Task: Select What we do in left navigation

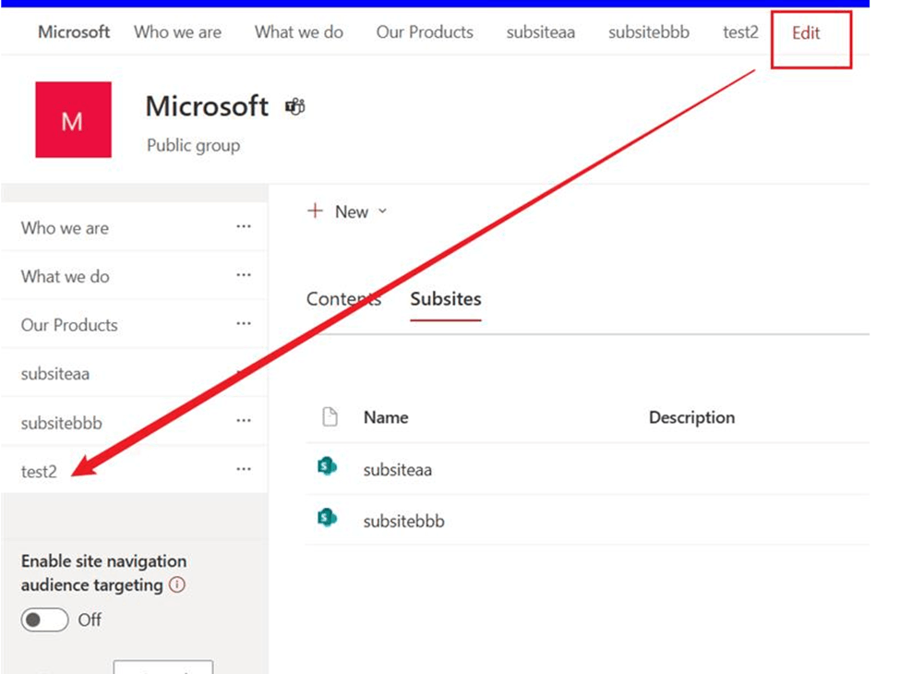Action: 65,276
